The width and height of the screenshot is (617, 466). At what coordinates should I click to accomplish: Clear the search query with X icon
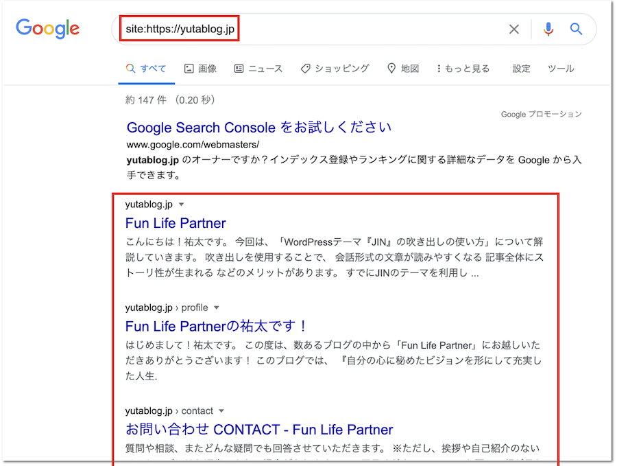click(x=513, y=29)
